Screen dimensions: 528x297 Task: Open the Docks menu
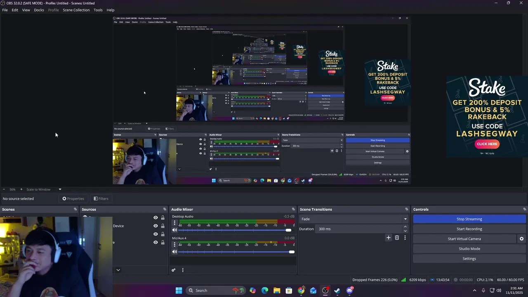(39, 10)
